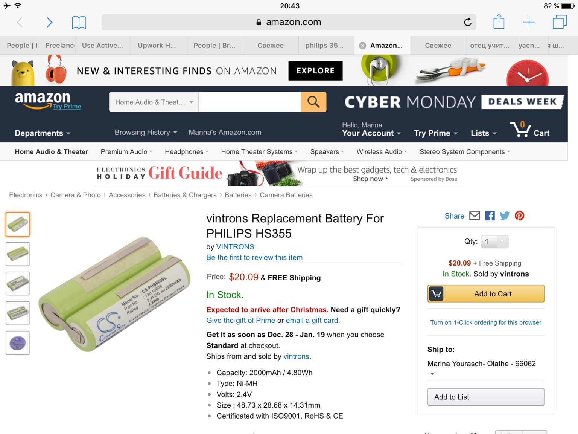Share product via Facebook icon
Image resolution: width=578 pixels, height=434 pixels.
[490, 216]
